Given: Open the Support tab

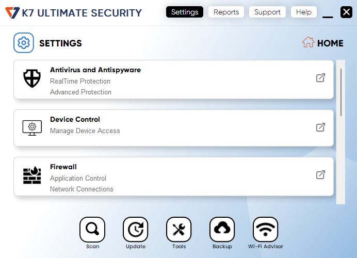Looking at the screenshot, I should pos(267,12).
